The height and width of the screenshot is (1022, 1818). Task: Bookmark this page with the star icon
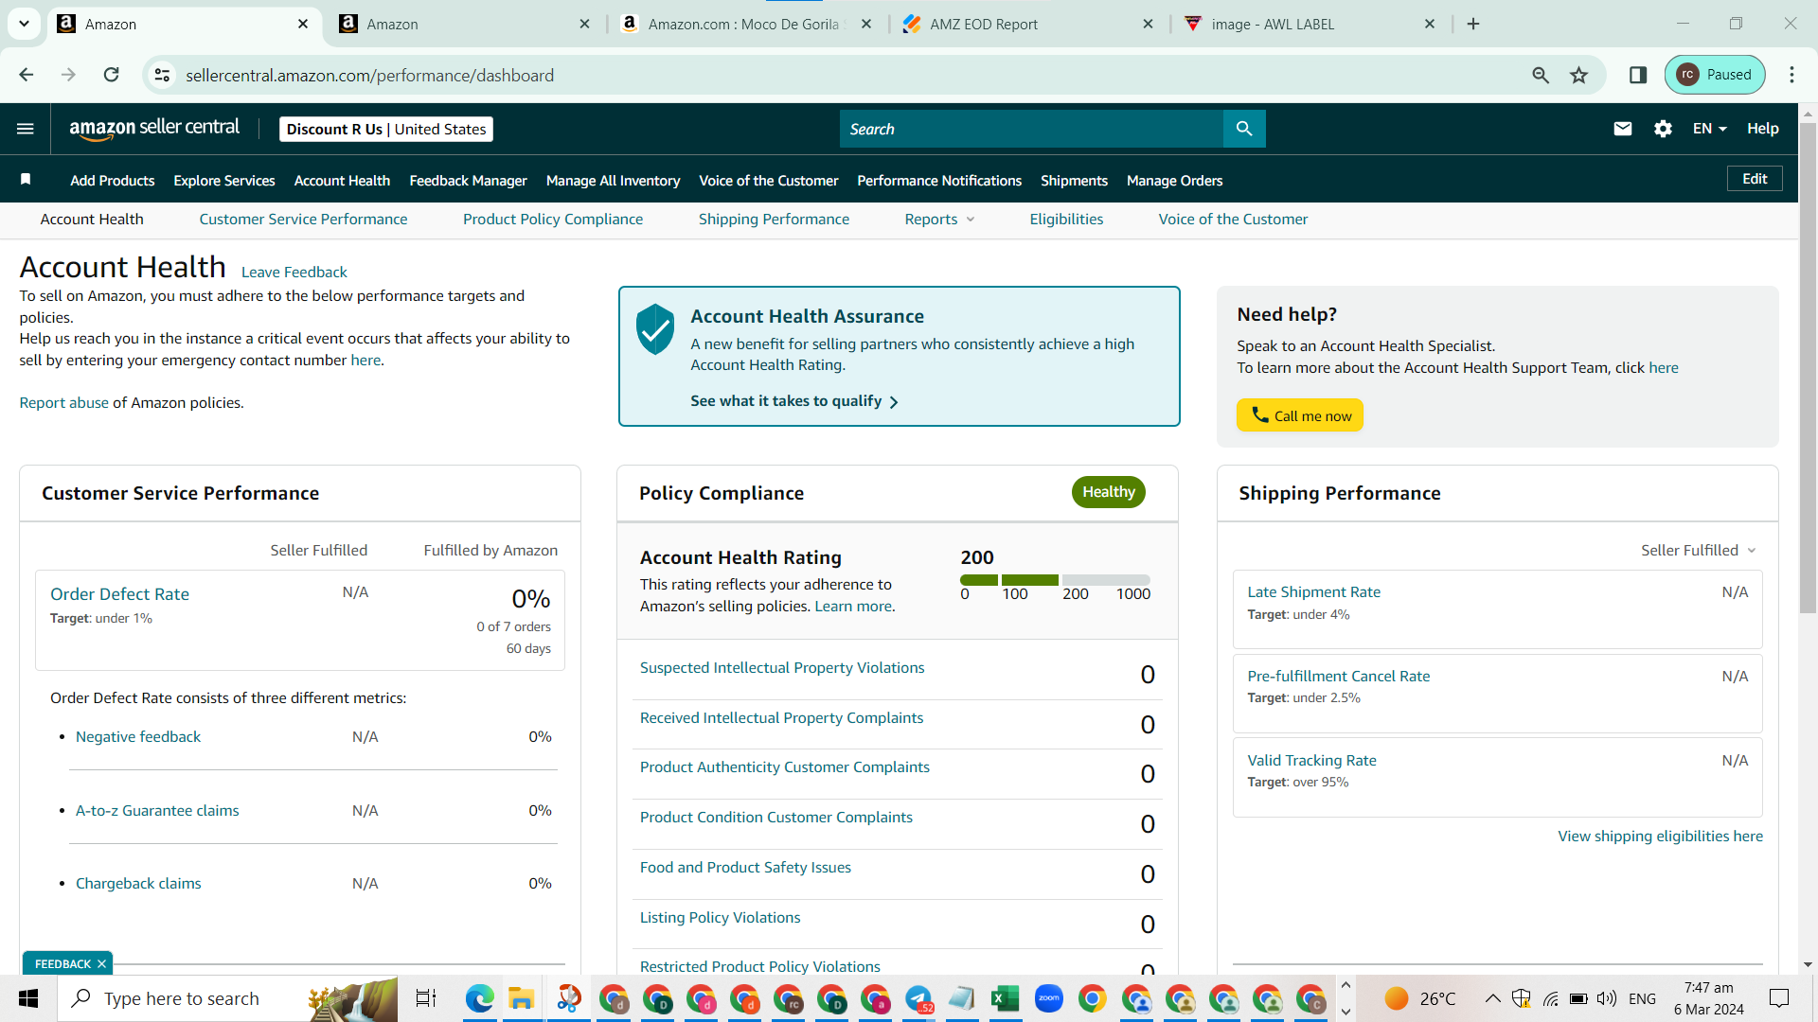coord(1578,75)
